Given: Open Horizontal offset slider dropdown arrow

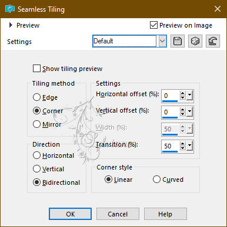Looking at the screenshot, I should point(189,96).
